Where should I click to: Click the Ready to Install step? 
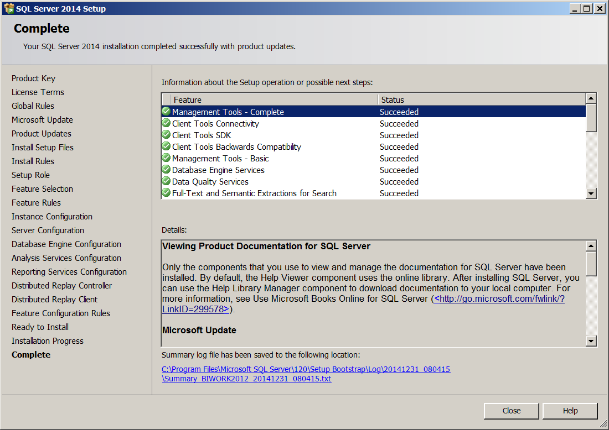(40, 327)
